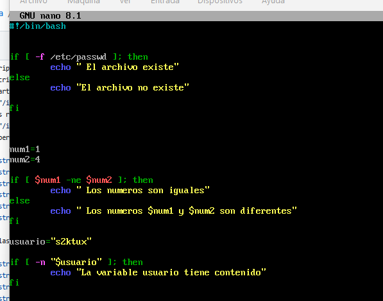Click the 'usuario=' variable name
383x301 pixels.
point(28,241)
